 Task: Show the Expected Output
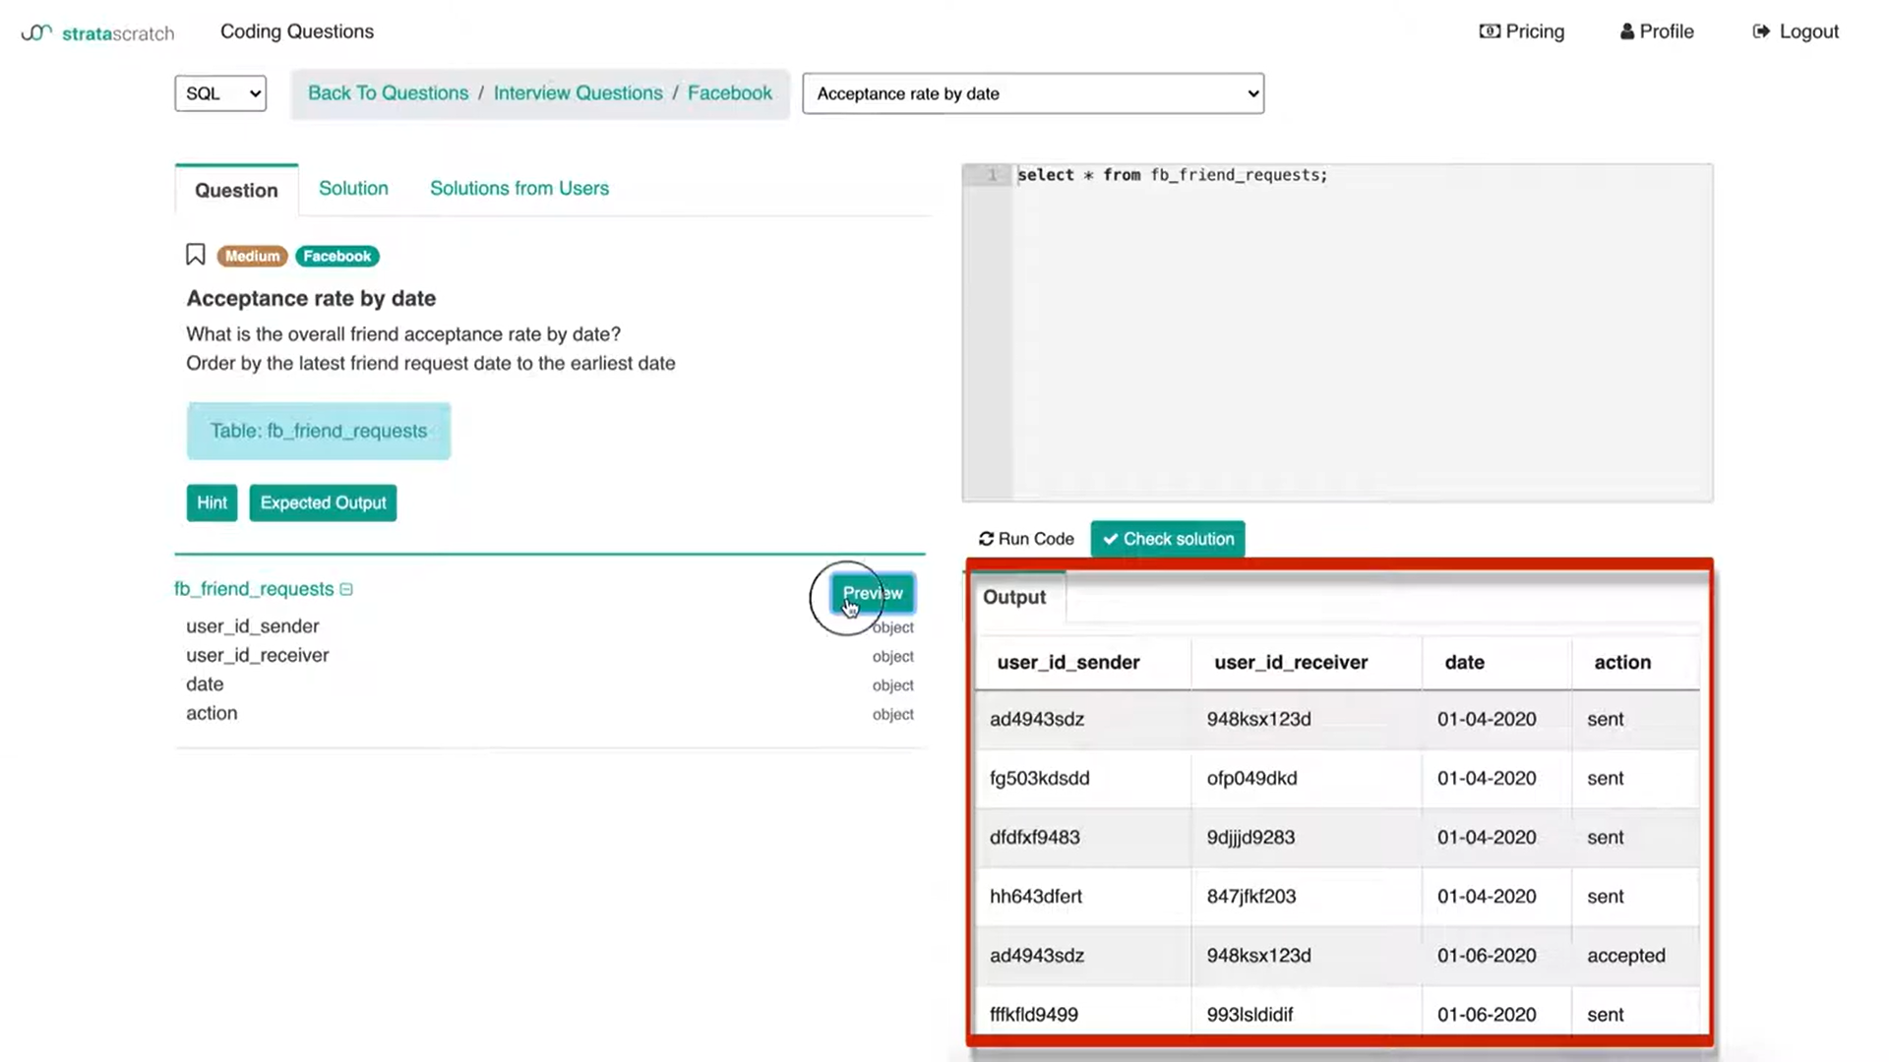pyautogui.click(x=323, y=502)
